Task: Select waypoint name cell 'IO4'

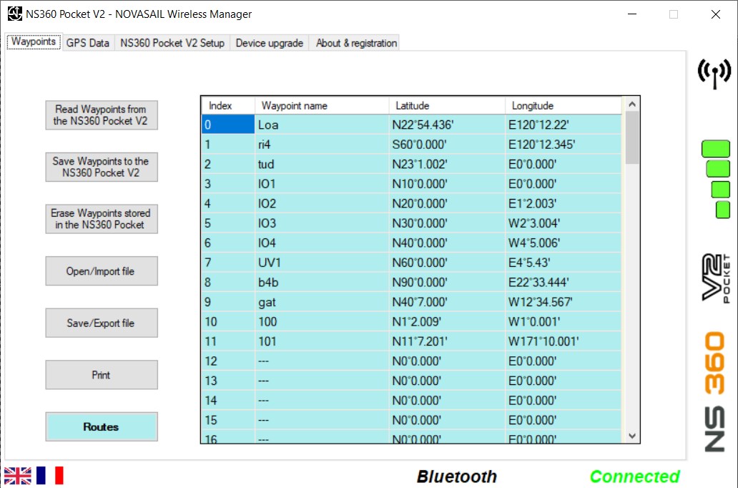Action: pos(322,243)
